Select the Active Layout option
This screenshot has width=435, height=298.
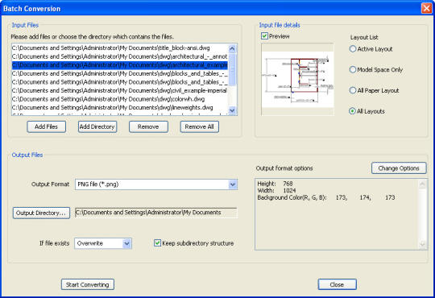tap(353, 49)
